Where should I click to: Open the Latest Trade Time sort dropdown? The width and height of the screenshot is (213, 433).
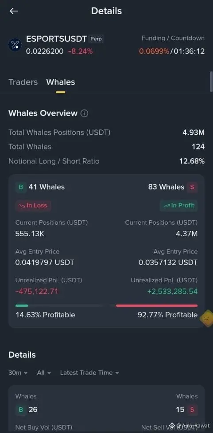pyautogui.click(x=89, y=373)
